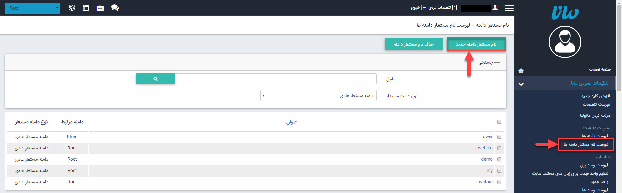Open the calendar icon in top bar
Viewport: 622px width, 193px height.
[x=86, y=8]
